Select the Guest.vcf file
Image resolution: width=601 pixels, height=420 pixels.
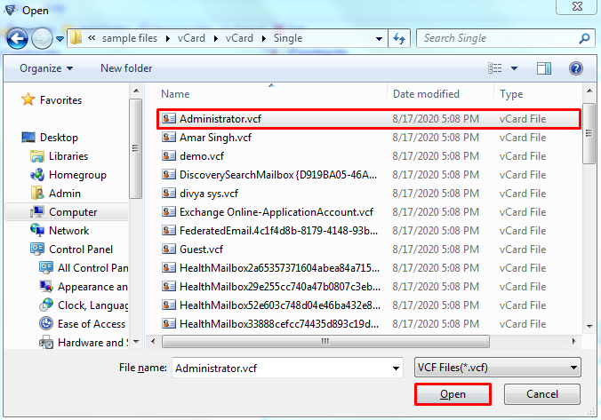click(x=369, y=249)
